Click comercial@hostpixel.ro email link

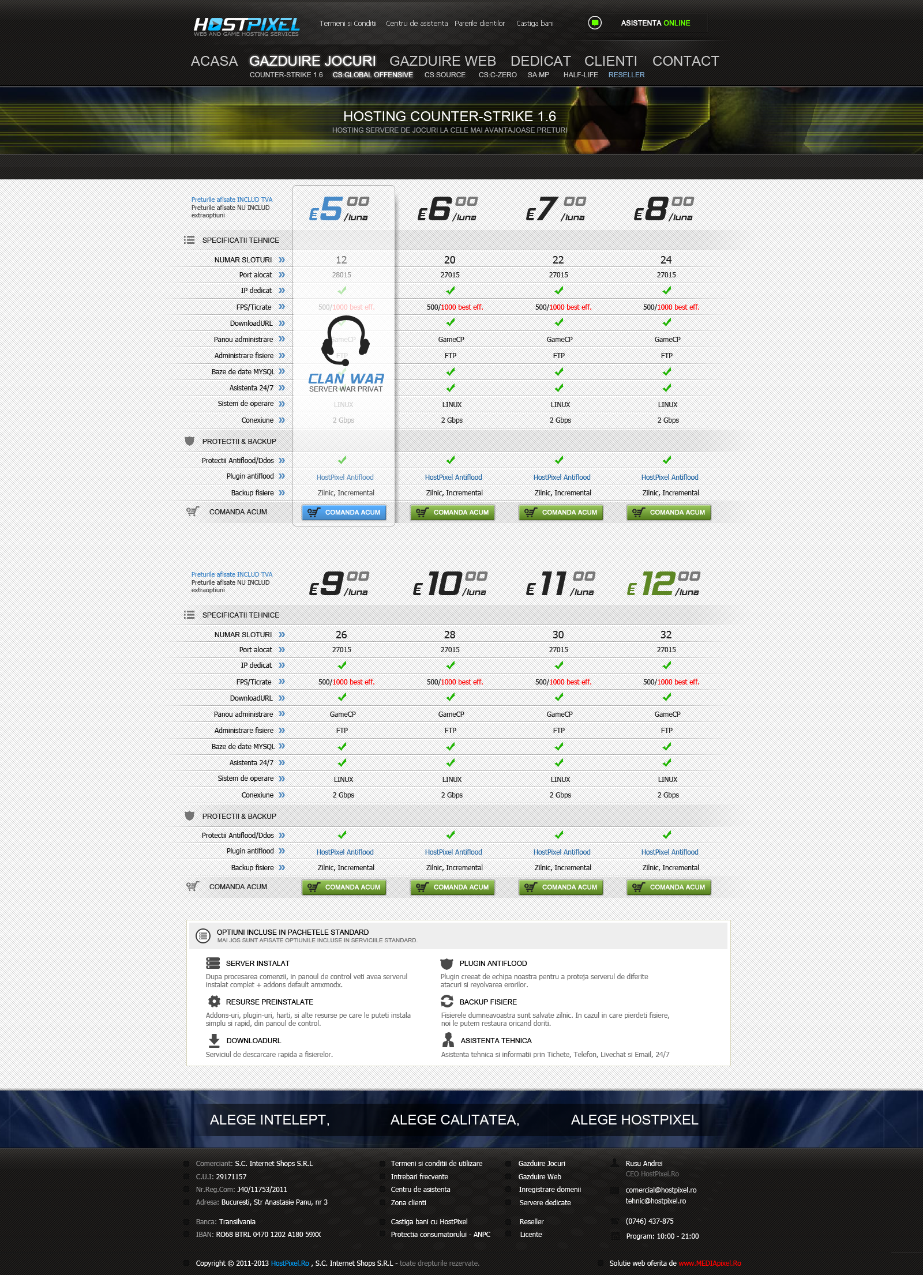[661, 1190]
